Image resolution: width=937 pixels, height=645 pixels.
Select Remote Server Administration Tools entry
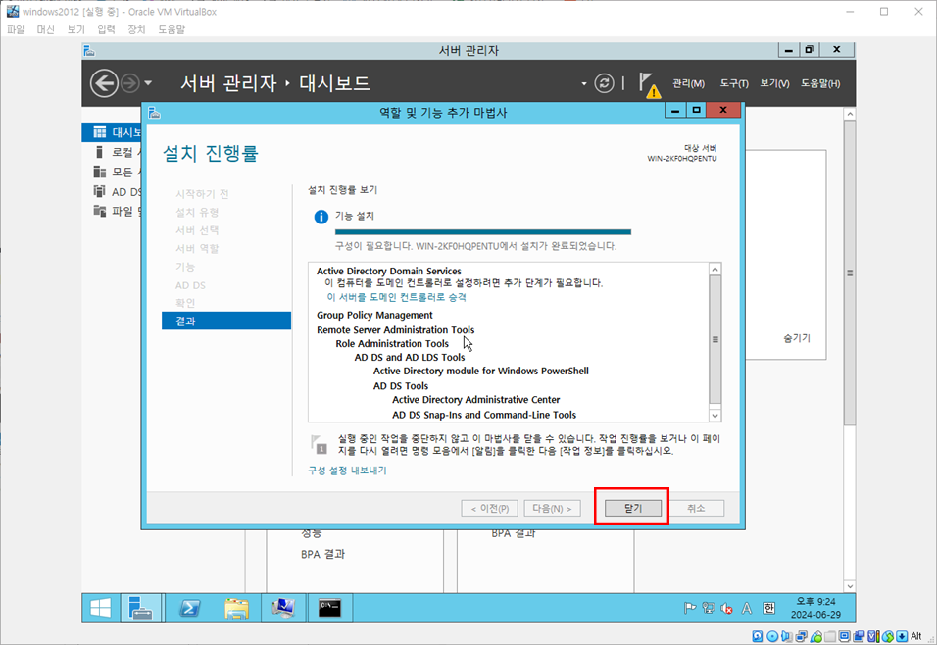396,330
